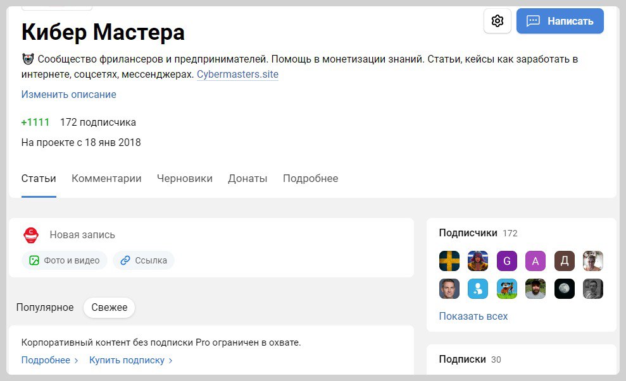Open the Черновики tab

[185, 178]
